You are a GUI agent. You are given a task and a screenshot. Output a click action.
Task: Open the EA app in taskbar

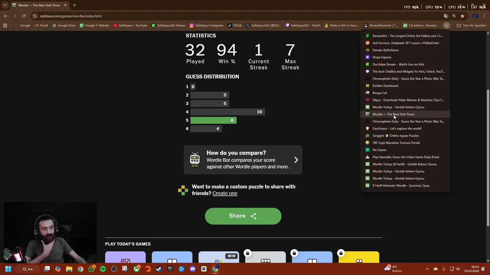coord(148,269)
